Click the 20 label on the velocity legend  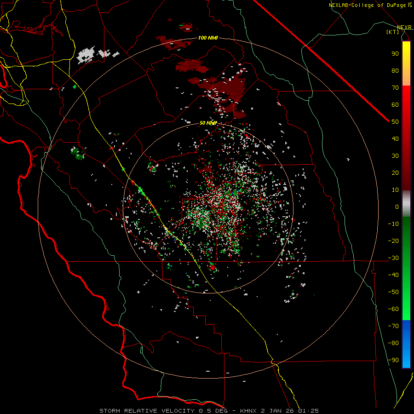click(x=395, y=172)
